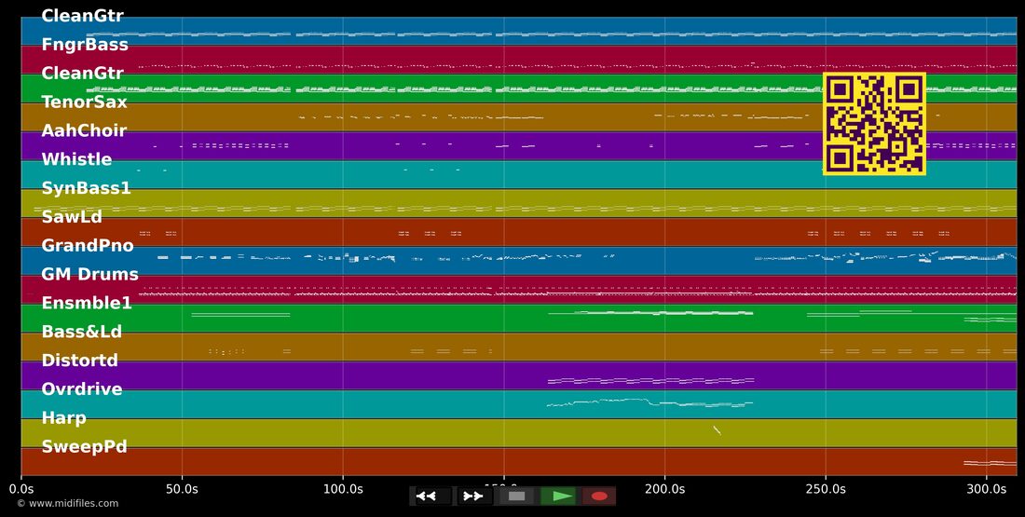Viewport: 1025px width, 517px height.
Task: Select the CleanGtr label above FngrBass
Action: pos(82,16)
